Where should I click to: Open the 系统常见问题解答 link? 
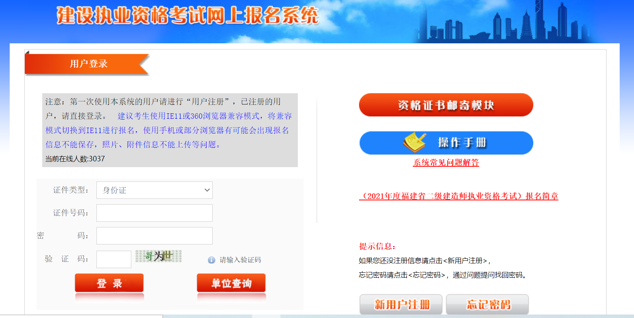(x=446, y=162)
